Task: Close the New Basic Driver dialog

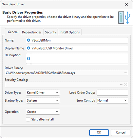Action: tap(126, 5)
